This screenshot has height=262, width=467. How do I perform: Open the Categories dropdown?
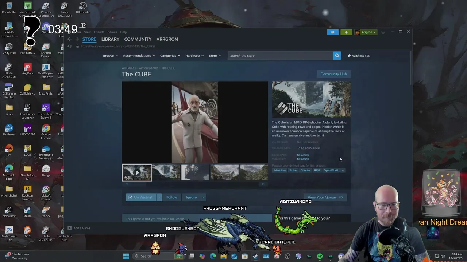[x=170, y=56]
